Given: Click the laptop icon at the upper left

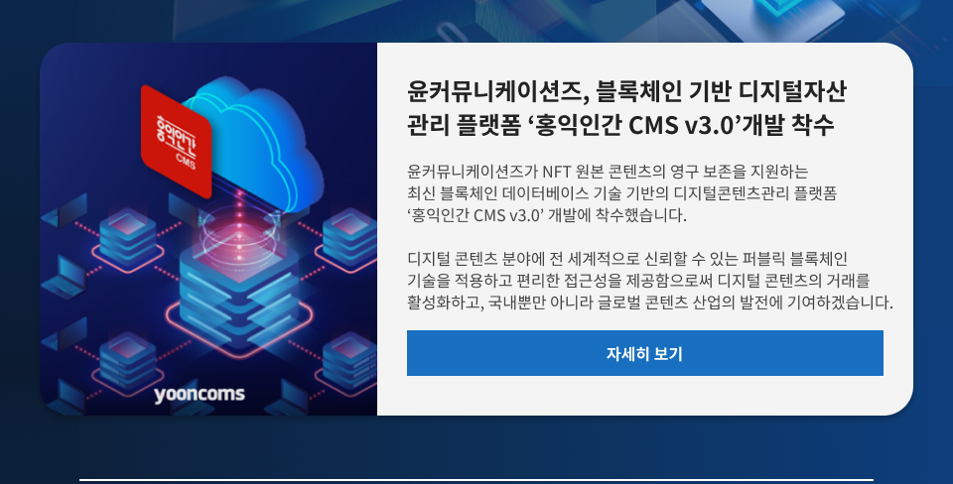Looking at the screenshot, I should (x=64, y=209).
